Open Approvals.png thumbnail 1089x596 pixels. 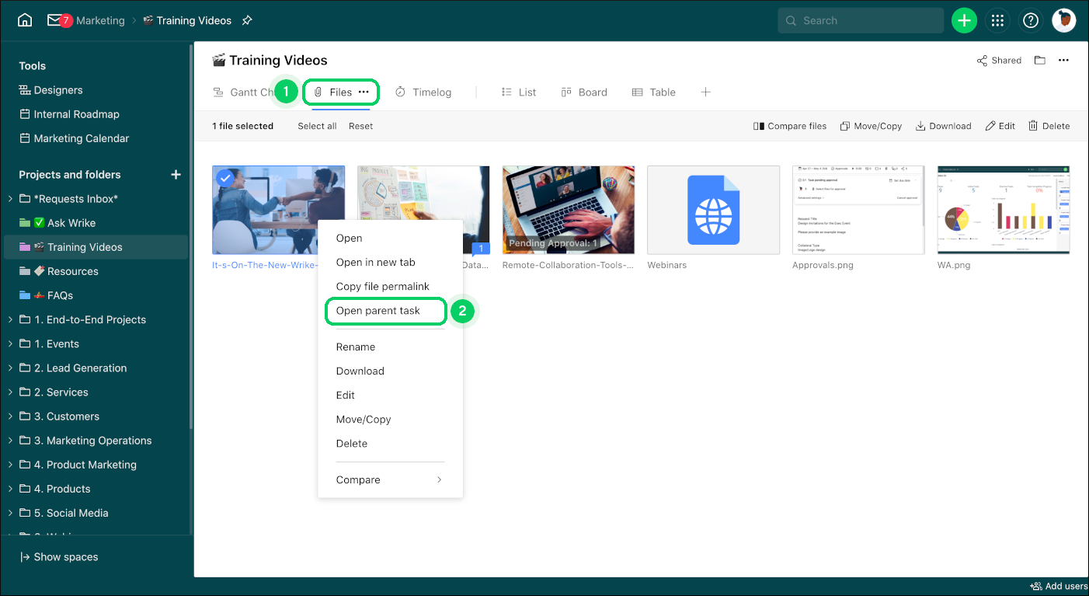pyautogui.click(x=858, y=210)
